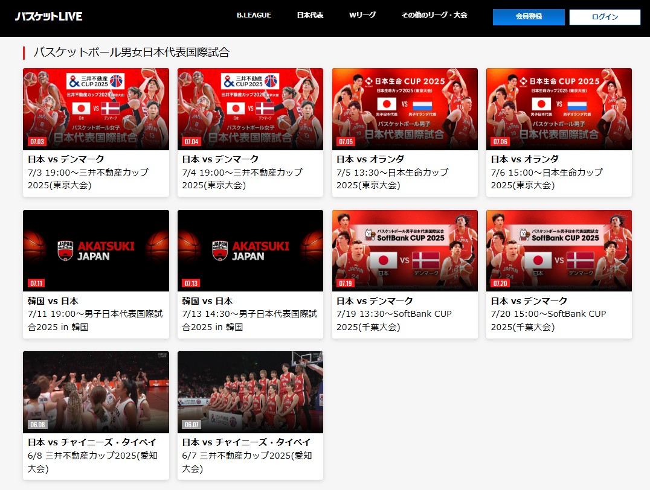Open the 06.07 Chinese Taipei game thumbnail

250,392
